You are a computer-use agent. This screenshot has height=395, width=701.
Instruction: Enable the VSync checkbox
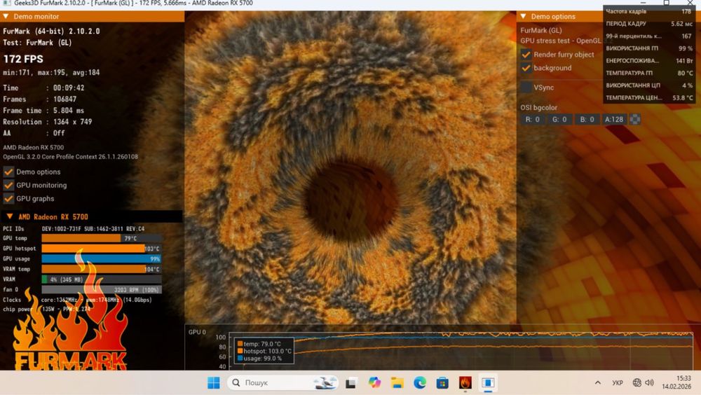click(526, 88)
